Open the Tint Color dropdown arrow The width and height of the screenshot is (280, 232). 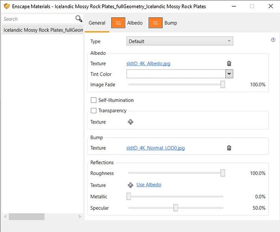coord(229,74)
